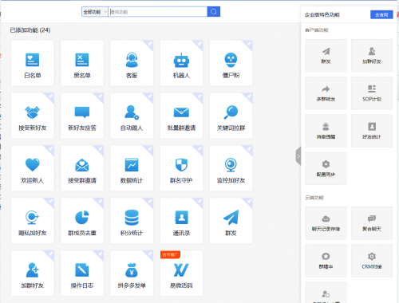The image size is (399, 303).
Task: Click the 群精华 star bubble tile
Action: point(326,261)
